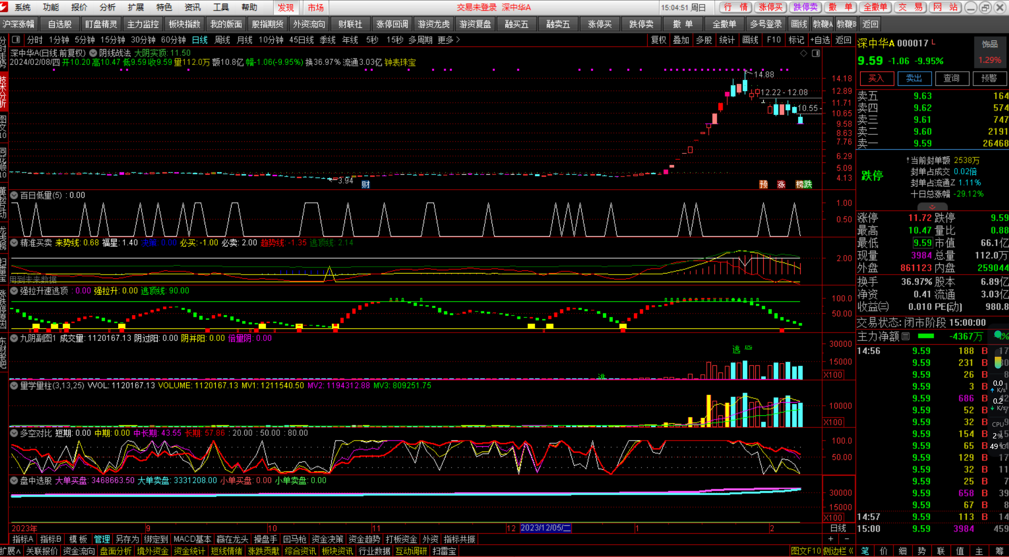The image size is (1009, 557).
Task: Select the 周线 weekly period
Action: [222, 40]
